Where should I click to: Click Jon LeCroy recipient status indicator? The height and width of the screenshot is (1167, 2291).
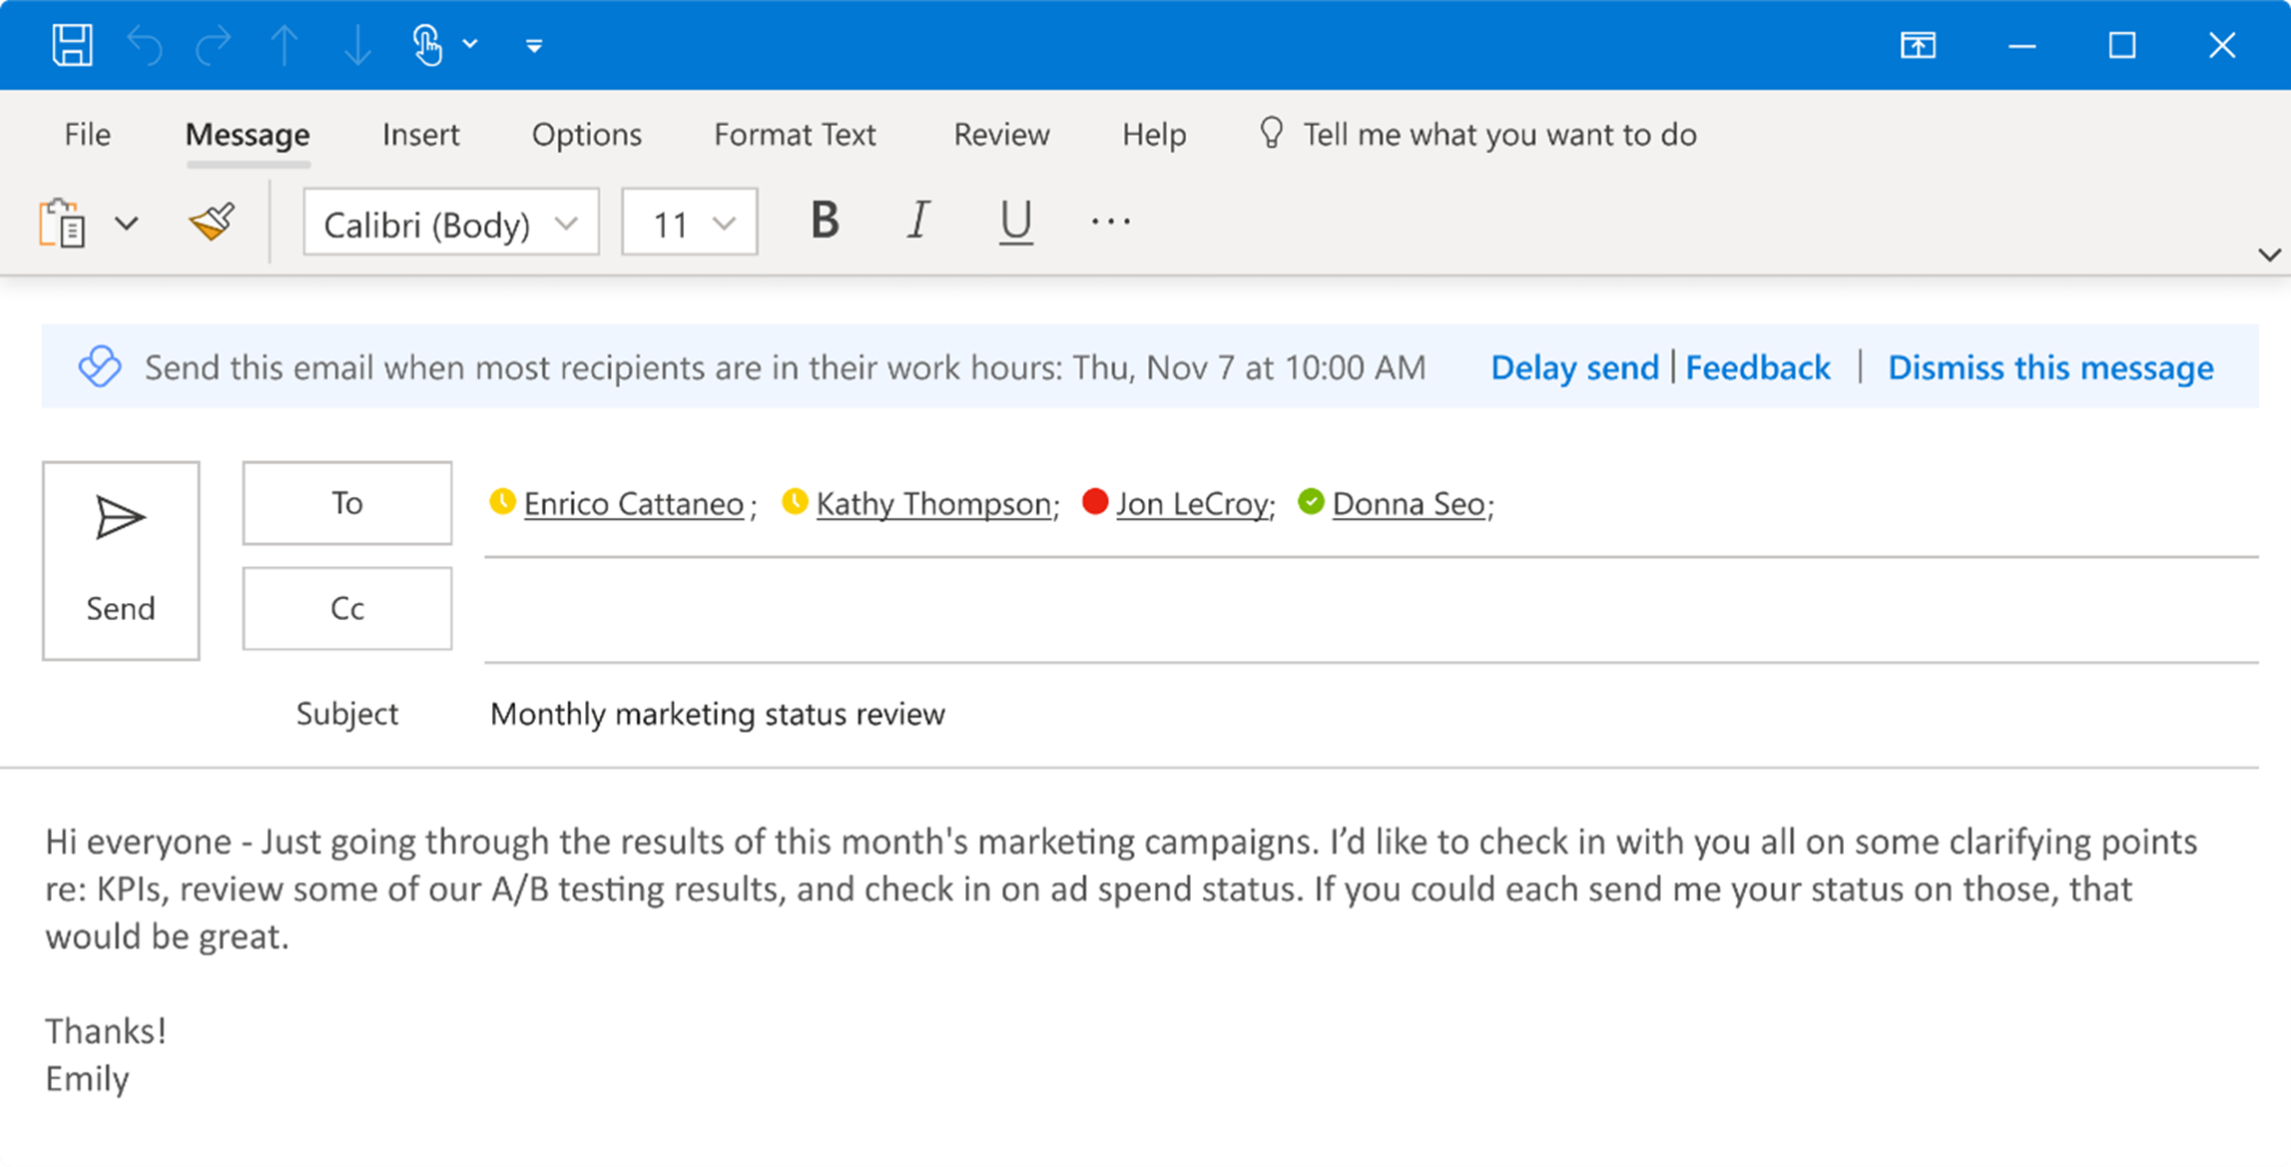coord(1093,503)
